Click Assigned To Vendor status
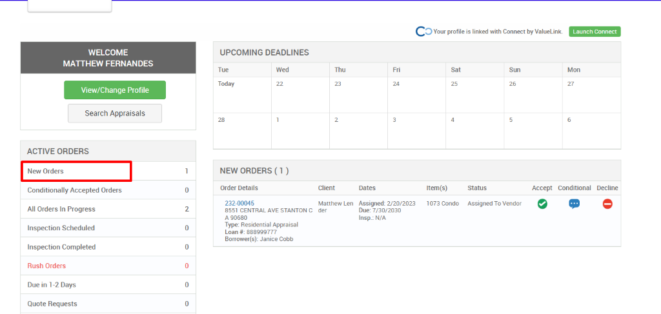Screen dimensions: 661x314 click(494, 203)
